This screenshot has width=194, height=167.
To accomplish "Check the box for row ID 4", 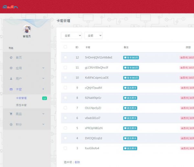I will (x=65, y=138).
